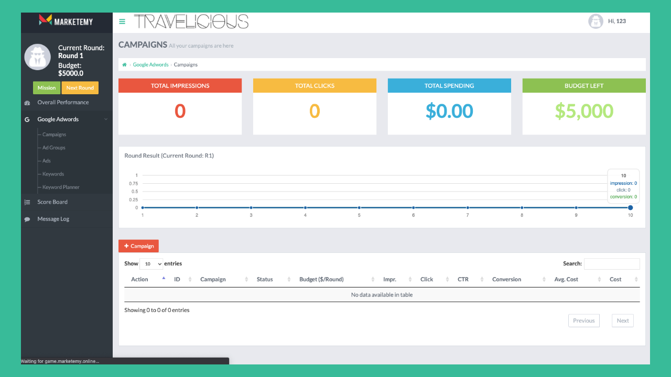Click the Message Log speech bubble icon
671x377 pixels.
click(27, 219)
